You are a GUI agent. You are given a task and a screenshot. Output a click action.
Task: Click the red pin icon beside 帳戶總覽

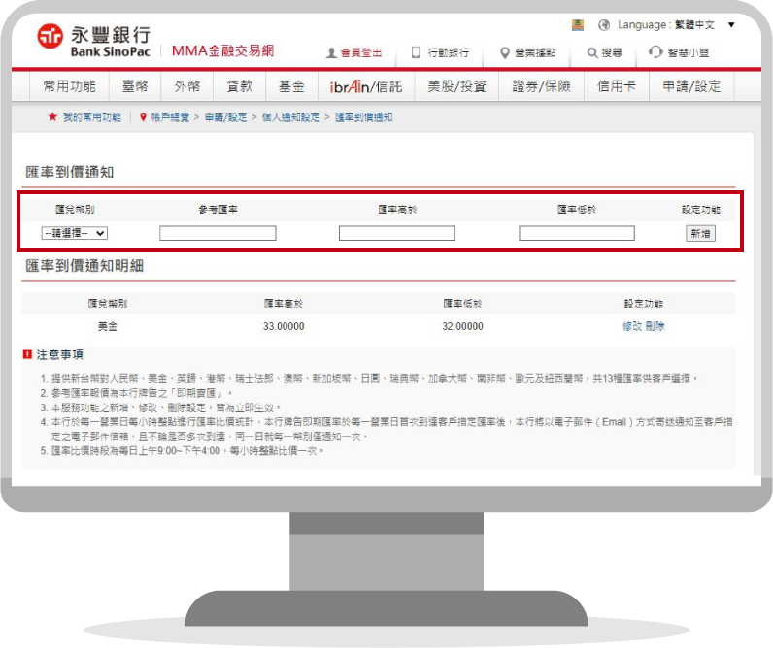point(143,117)
